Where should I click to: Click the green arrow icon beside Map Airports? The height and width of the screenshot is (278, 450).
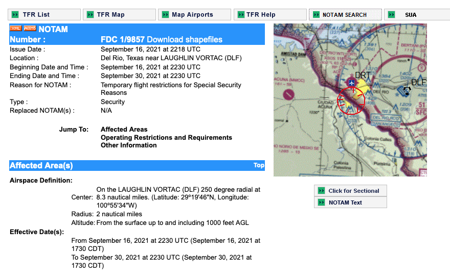pos(165,15)
